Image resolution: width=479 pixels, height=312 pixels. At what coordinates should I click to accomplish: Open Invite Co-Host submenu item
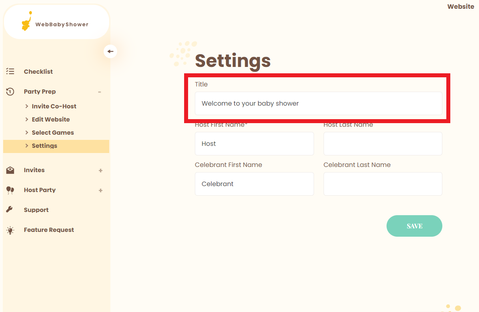[54, 106]
